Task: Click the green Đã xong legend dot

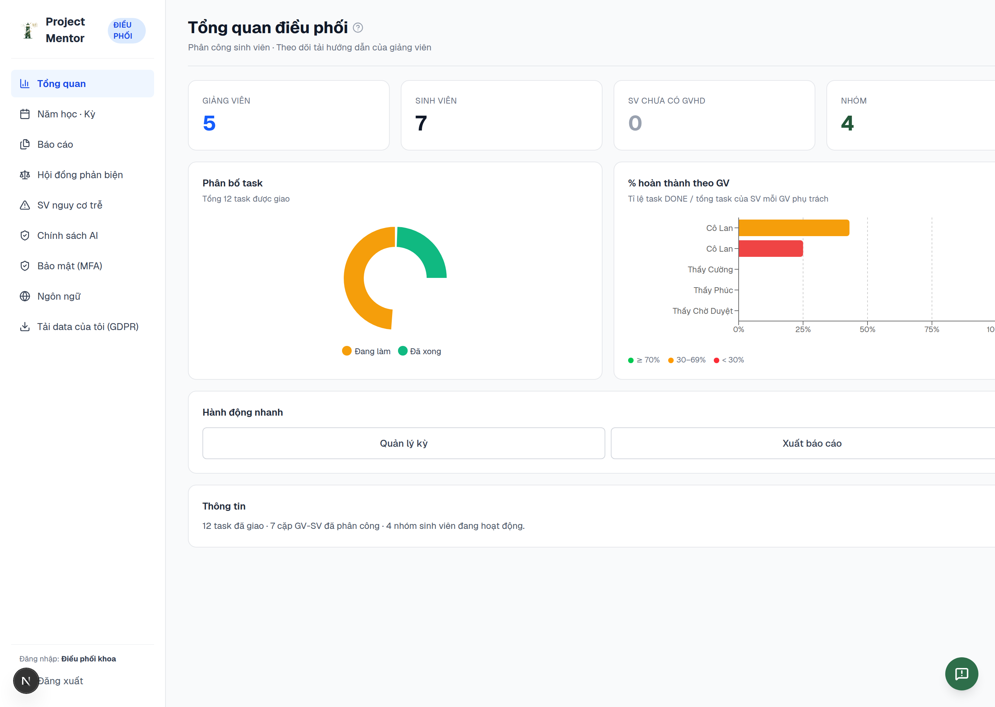Action: point(402,351)
